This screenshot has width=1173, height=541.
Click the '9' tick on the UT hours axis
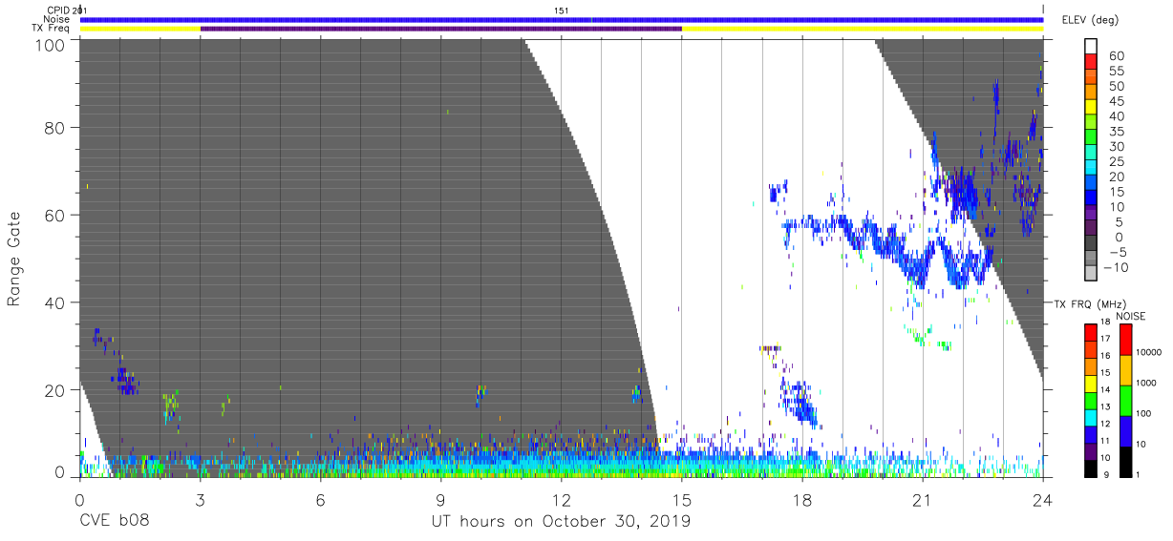[x=440, y=498]
